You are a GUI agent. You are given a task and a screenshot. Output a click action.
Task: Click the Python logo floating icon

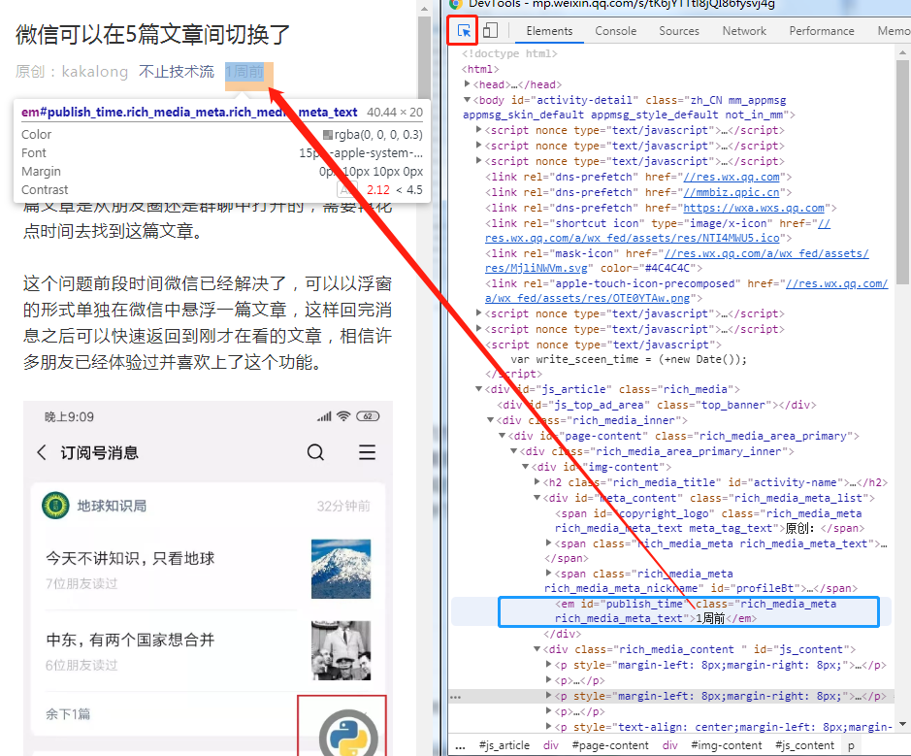tap(348, 734)
